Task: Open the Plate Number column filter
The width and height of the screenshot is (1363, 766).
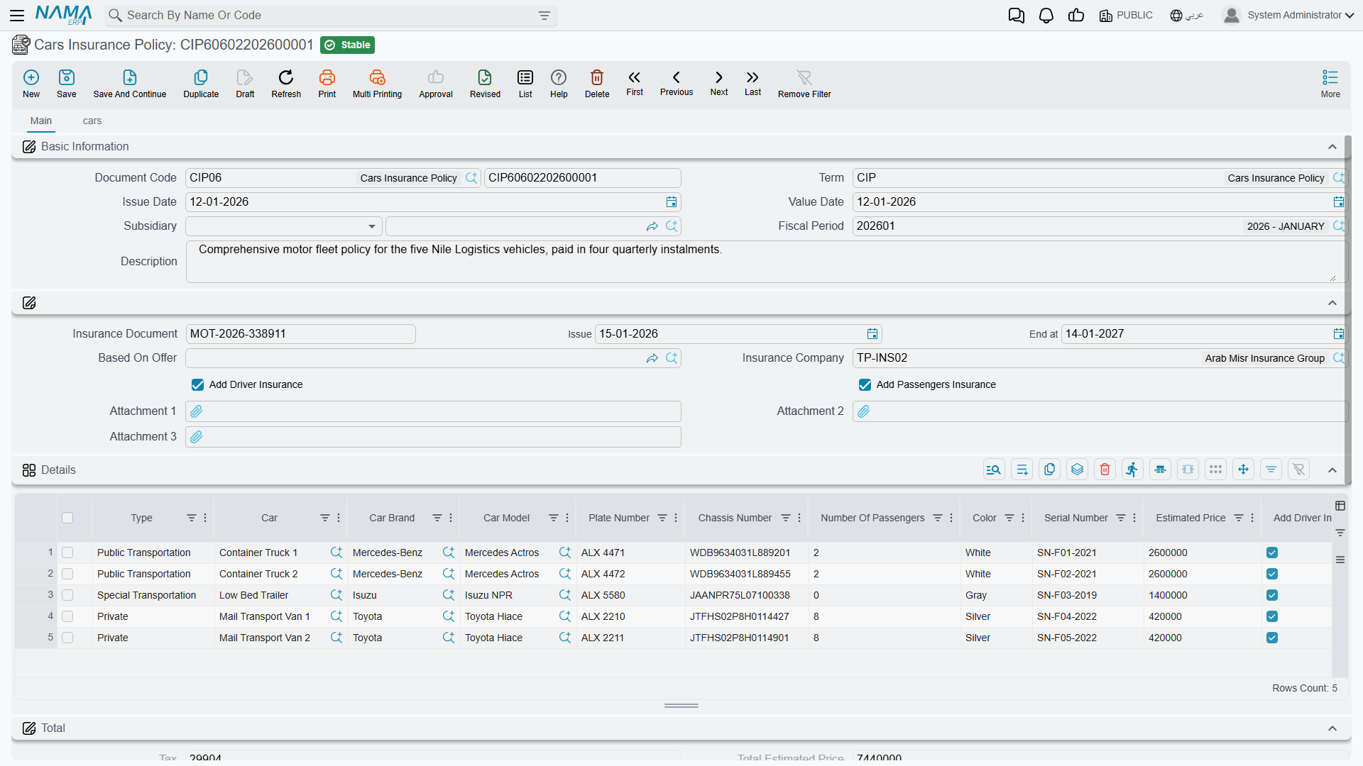Action: (662, 518)
